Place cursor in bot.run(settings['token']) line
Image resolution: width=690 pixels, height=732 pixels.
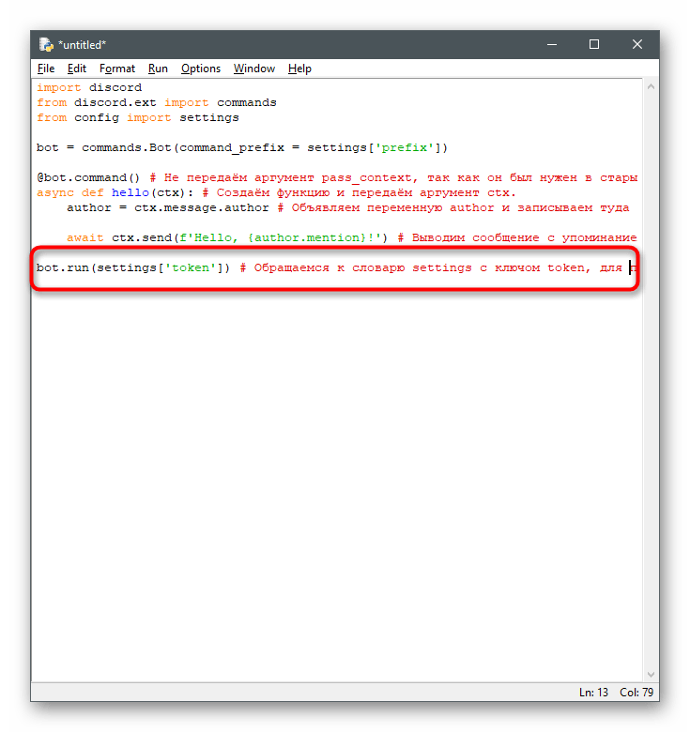(131, 268)
